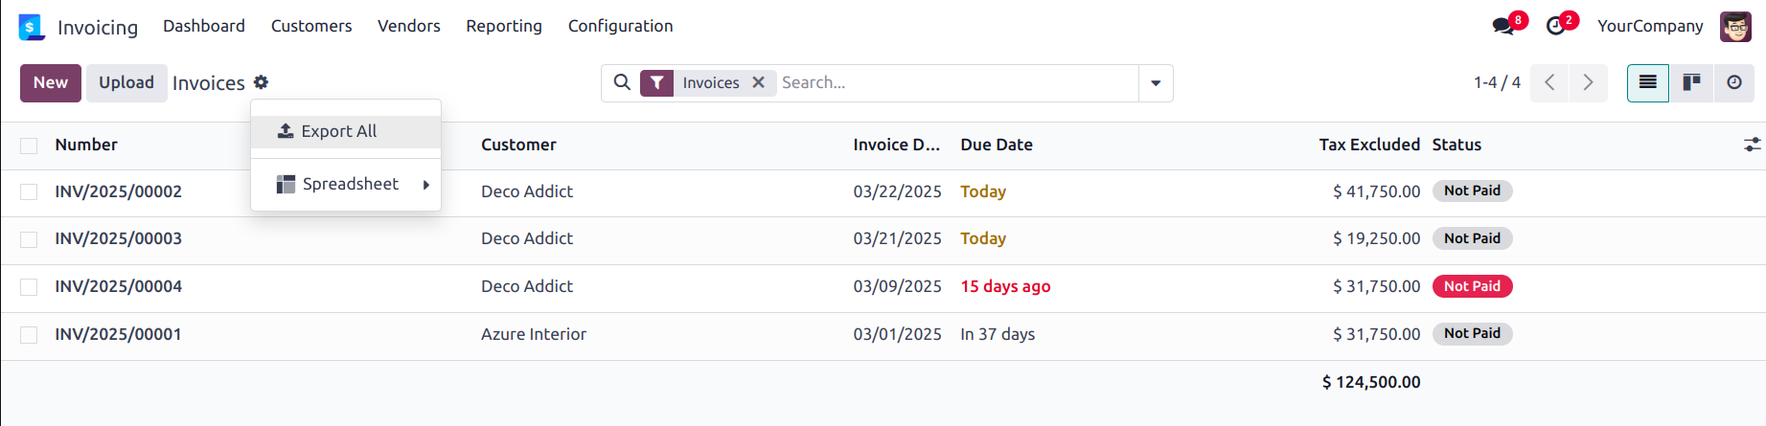Open the Reporting menu
The width and height of the screenshot is (1766, 426).
click(x=504, y=26)
